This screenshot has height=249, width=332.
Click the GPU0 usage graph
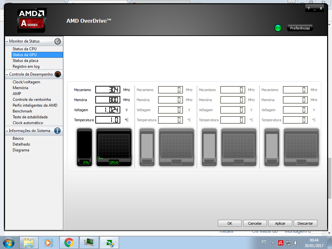point(114,147)
